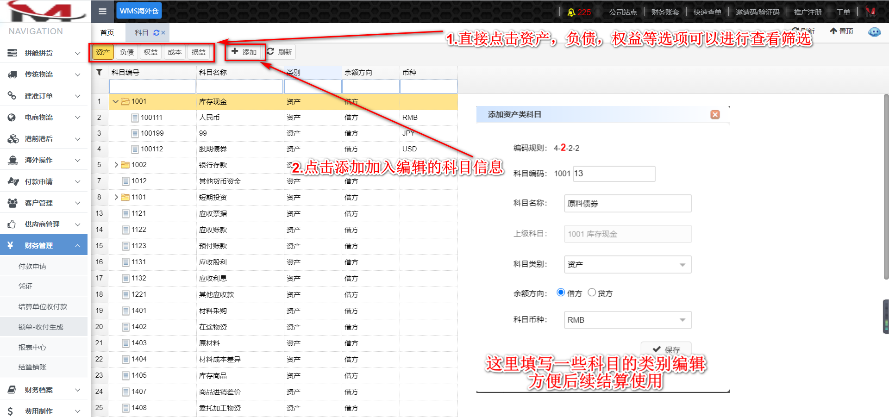The height and width of the screenshot is (417, 889).
Task: Click the reload icon on 科目 tab
Action: point(157,33)
